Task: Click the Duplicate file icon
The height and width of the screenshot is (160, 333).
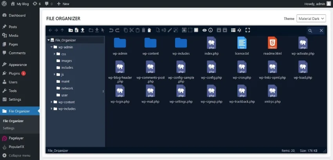Action: 158,30
